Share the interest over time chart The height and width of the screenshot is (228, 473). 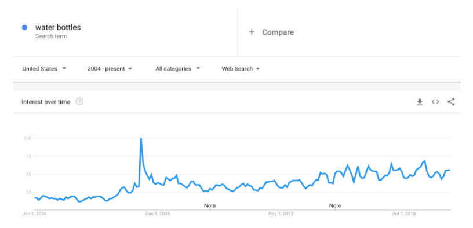click(x=451, y=102)
